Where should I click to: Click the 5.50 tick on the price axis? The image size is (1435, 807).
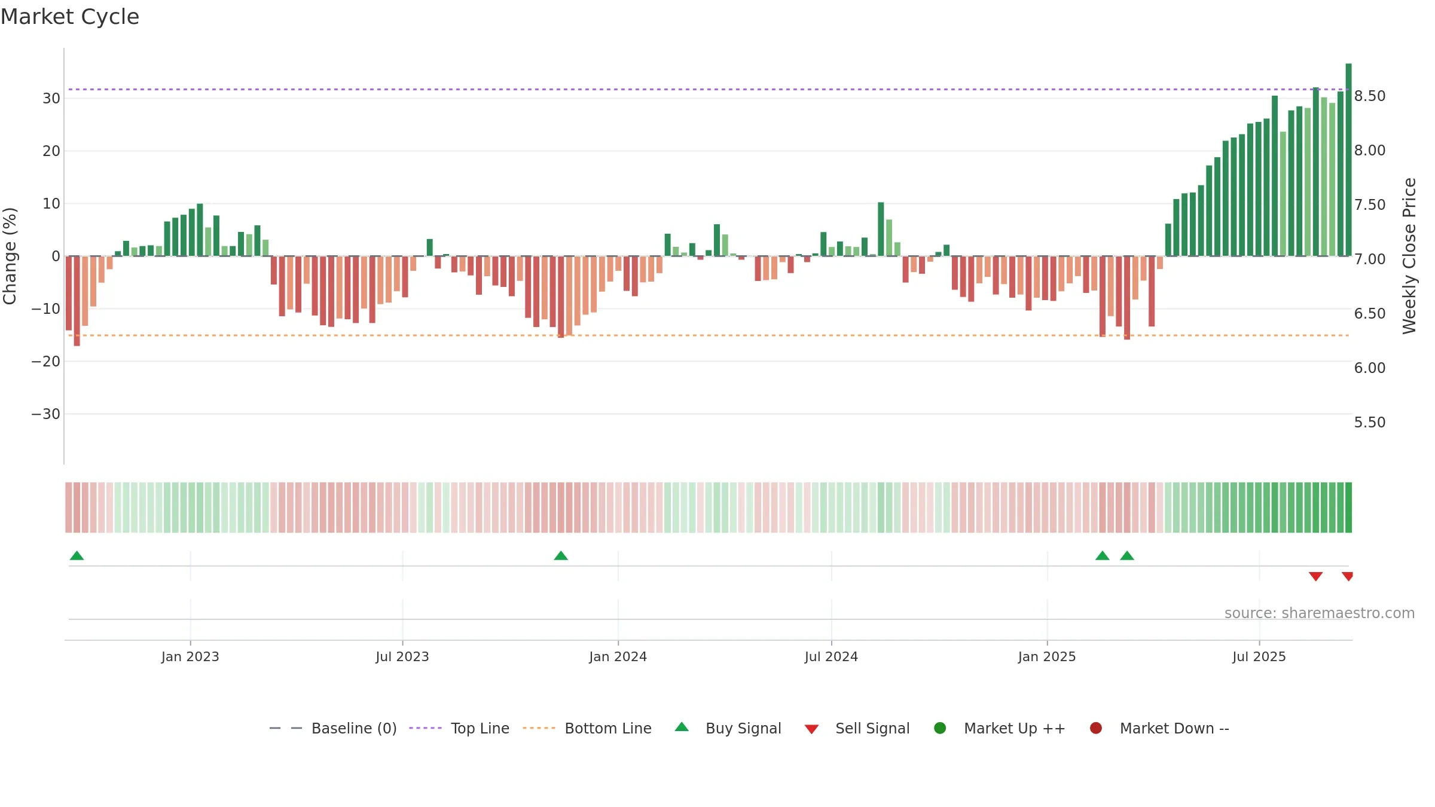[1370, 422]
